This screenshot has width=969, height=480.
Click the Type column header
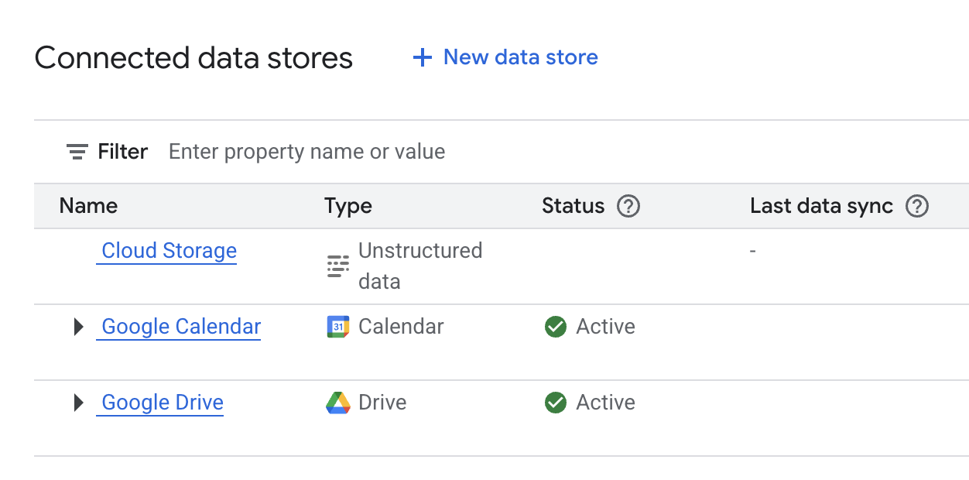(348, 206)
